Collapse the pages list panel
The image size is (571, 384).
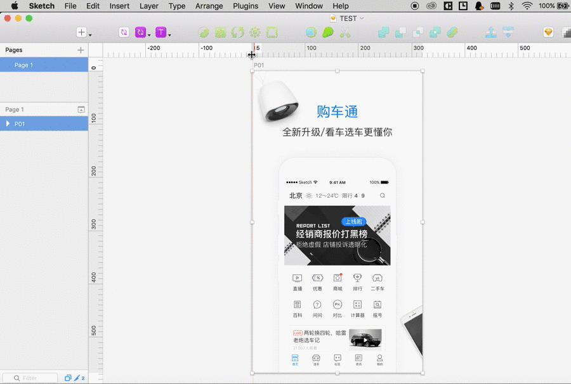tap(81, 110)
